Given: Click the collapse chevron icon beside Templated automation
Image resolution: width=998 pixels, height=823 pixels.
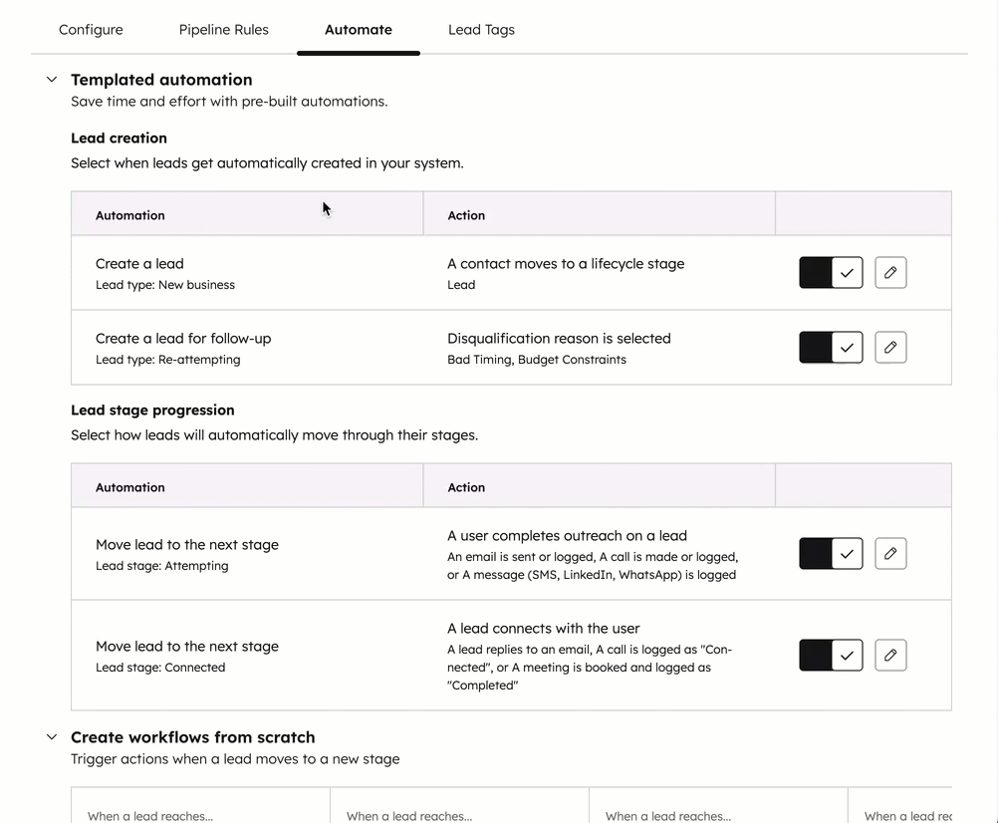Looking at the screenshot, I should [52, 79].
